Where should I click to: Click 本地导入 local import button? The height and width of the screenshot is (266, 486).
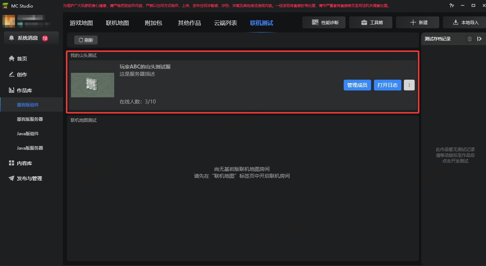pyautogui.click(x=465, y=22)
